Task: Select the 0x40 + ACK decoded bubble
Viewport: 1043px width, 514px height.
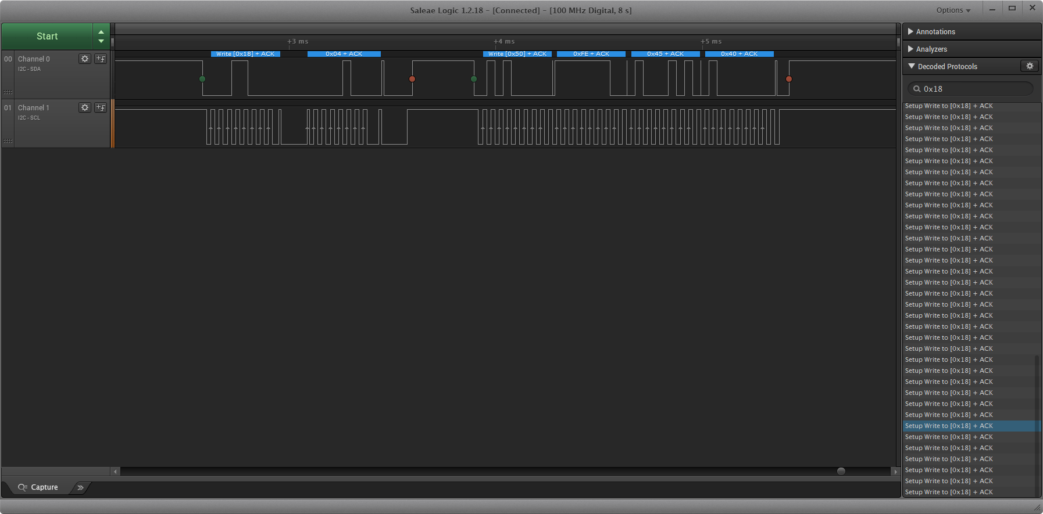Action: tap(740, 54)
